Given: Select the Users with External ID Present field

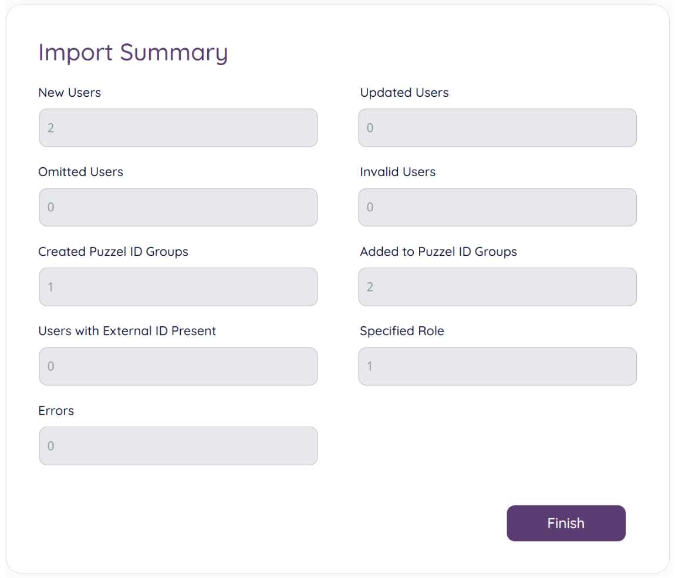Looking at the screenshot, I should click(178, 366).
